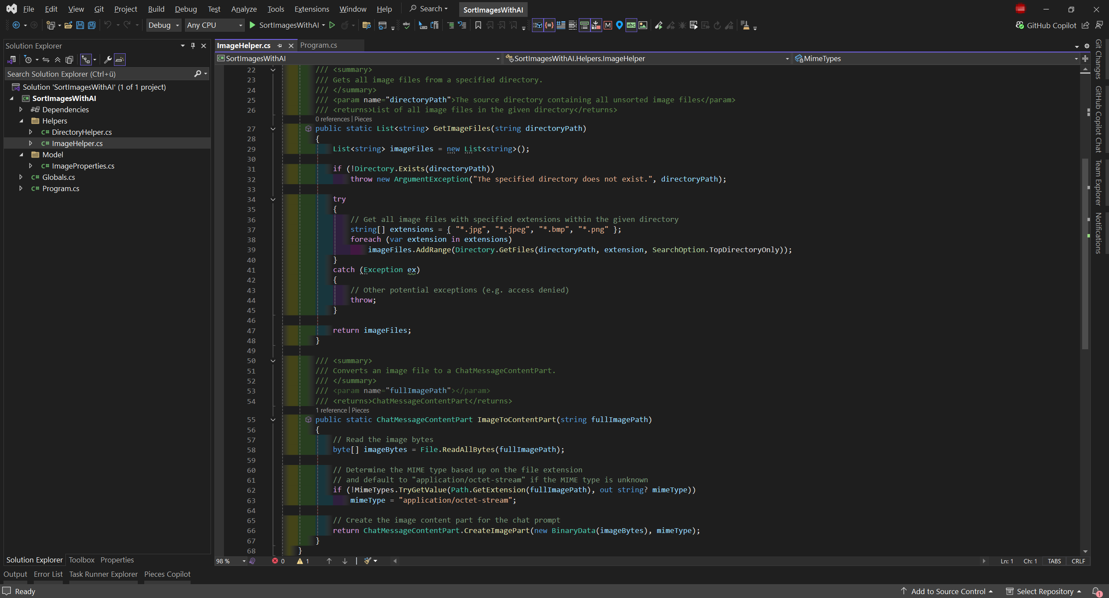Toggle the highlighted cube toolbar button
Screen dimensions: 1109x598
(x=538, y=25)
